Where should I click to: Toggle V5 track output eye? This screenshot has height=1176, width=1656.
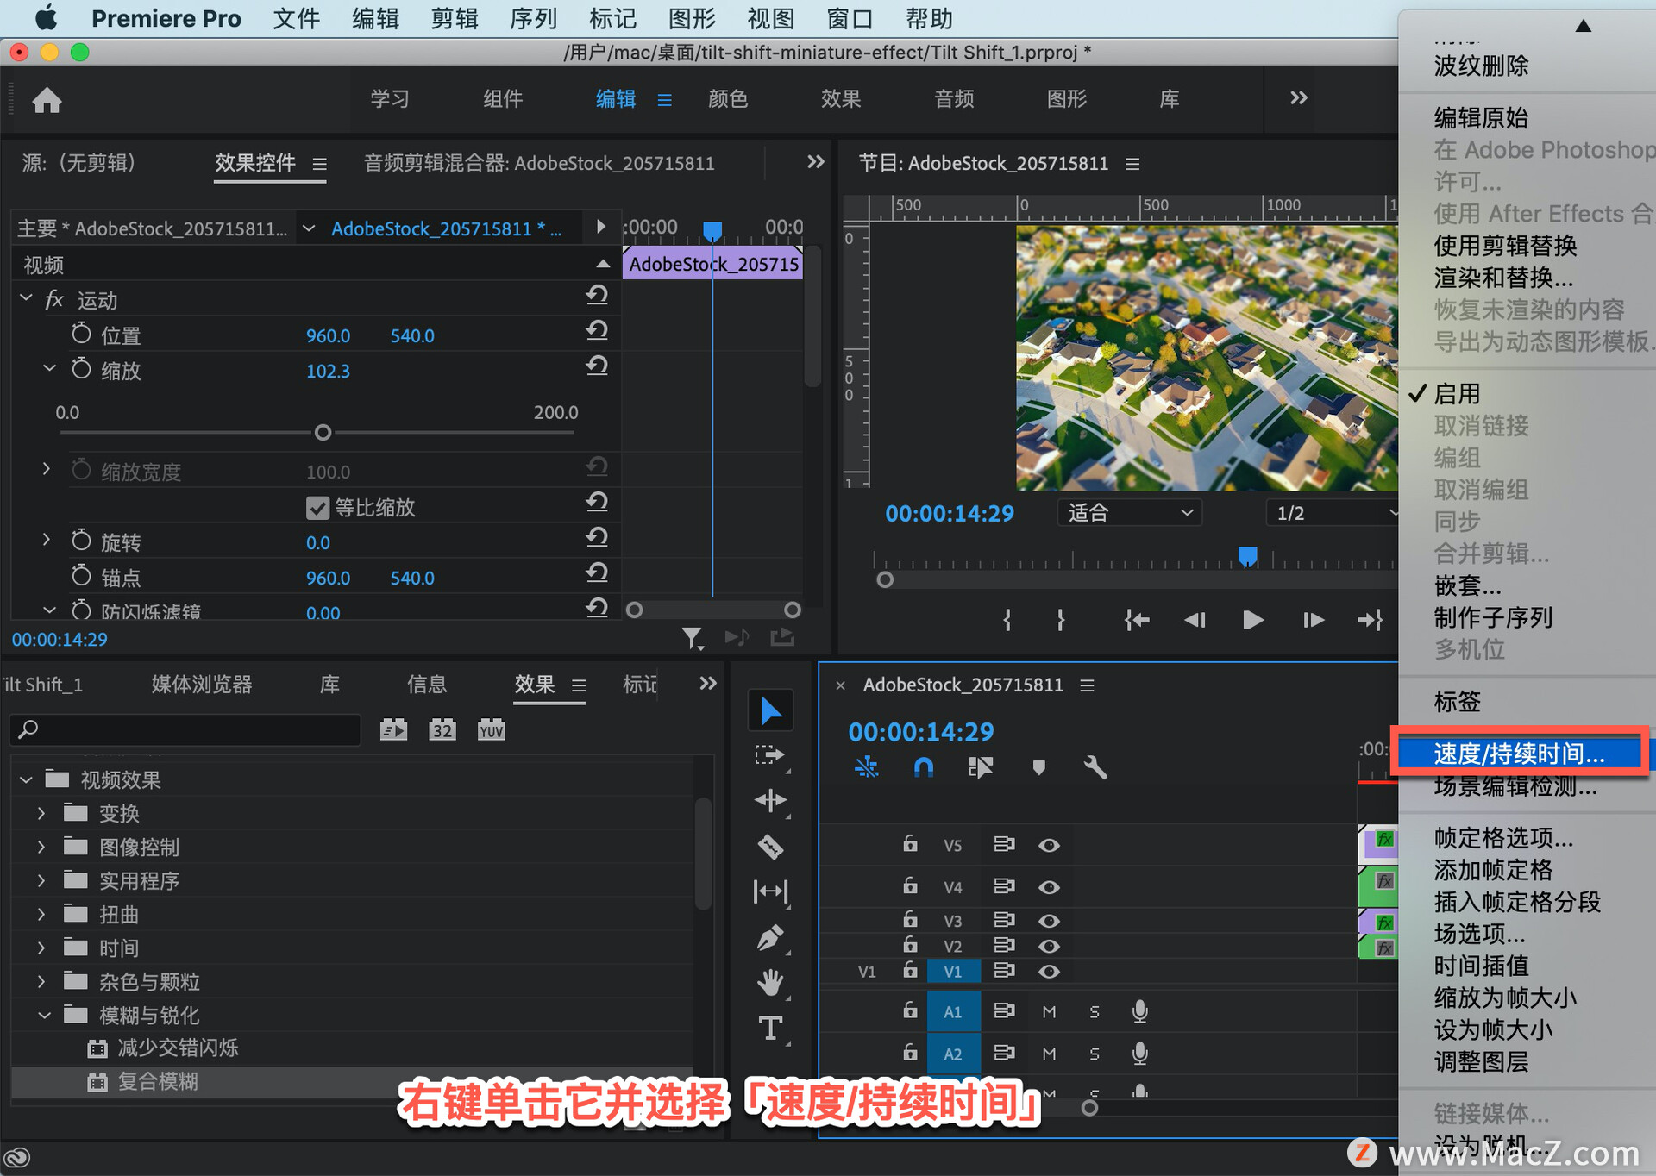pyautogui.click(x=1049, y=845)
